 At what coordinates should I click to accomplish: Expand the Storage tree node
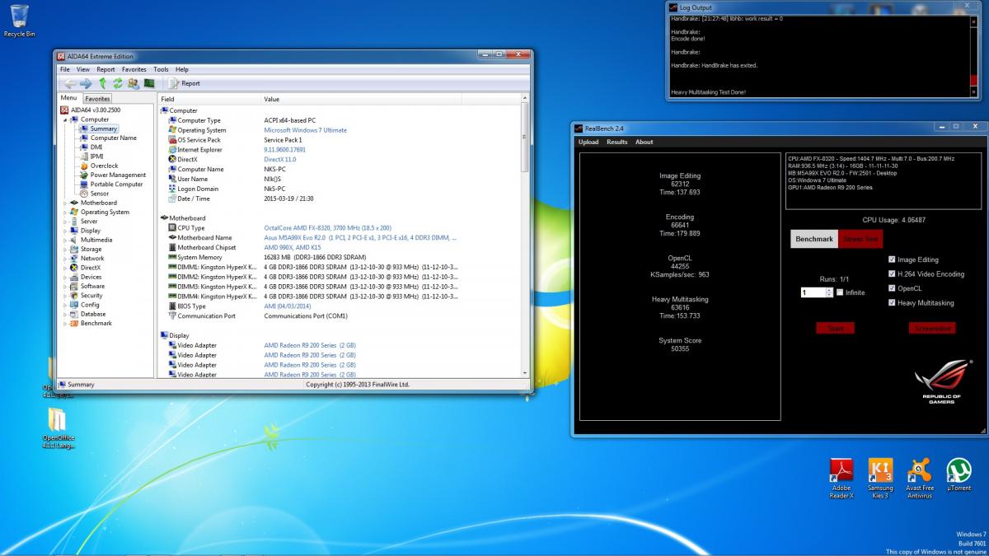(65, 249)
